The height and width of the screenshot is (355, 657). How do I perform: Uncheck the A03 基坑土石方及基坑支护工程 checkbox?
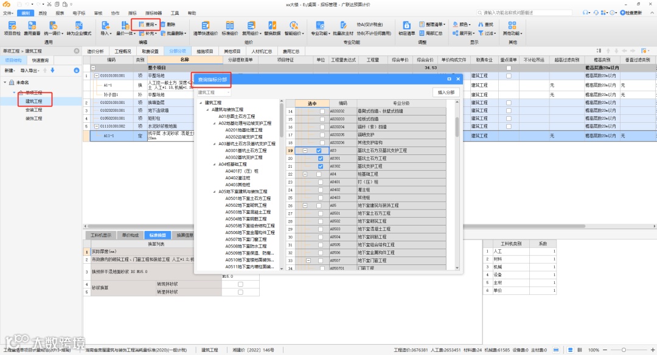click(x=319, y=151)
